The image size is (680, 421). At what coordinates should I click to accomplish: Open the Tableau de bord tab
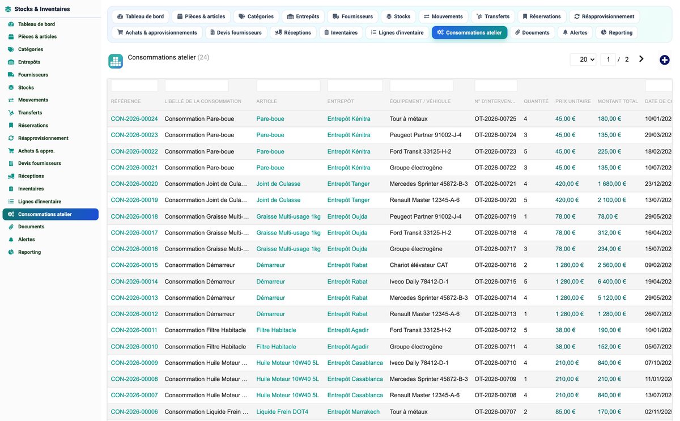141,16
